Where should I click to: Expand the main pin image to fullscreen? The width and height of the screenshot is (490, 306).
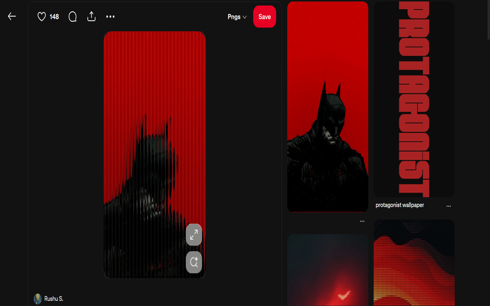pos(194,234)
